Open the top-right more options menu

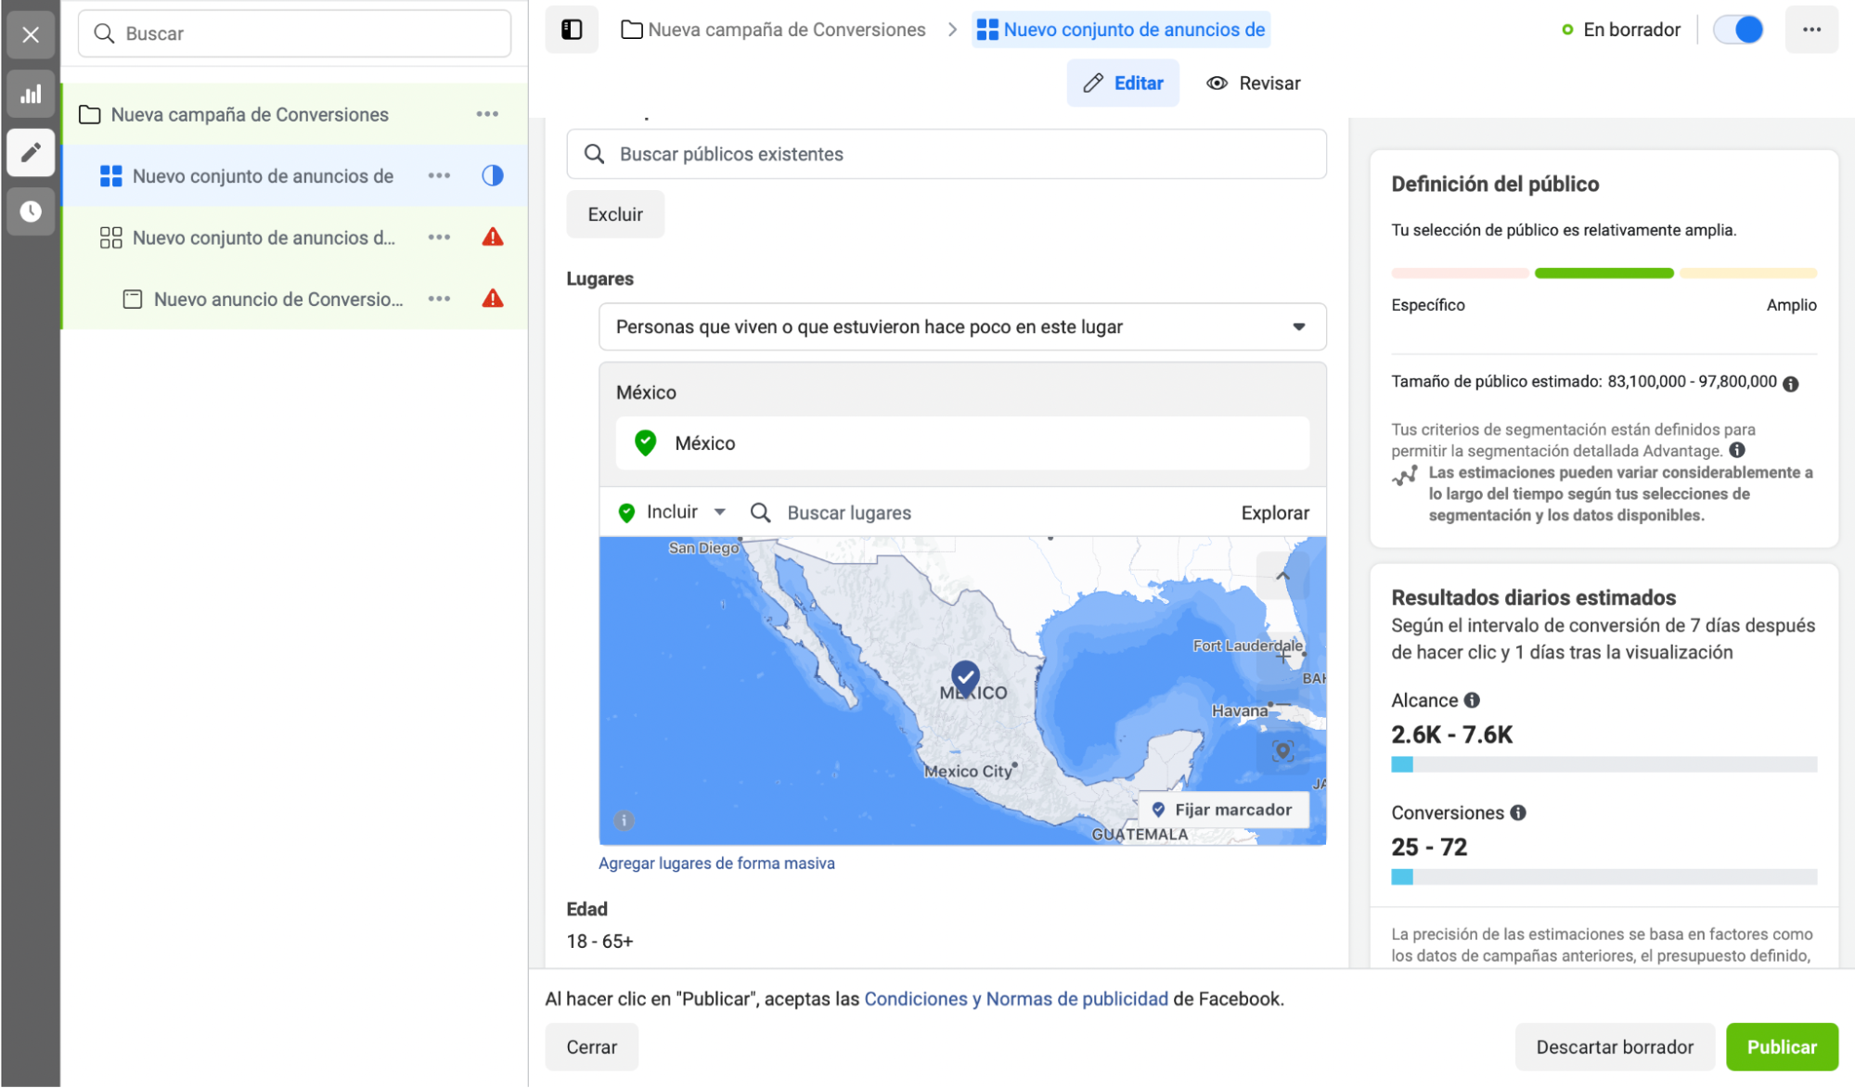click(1811, 30)
